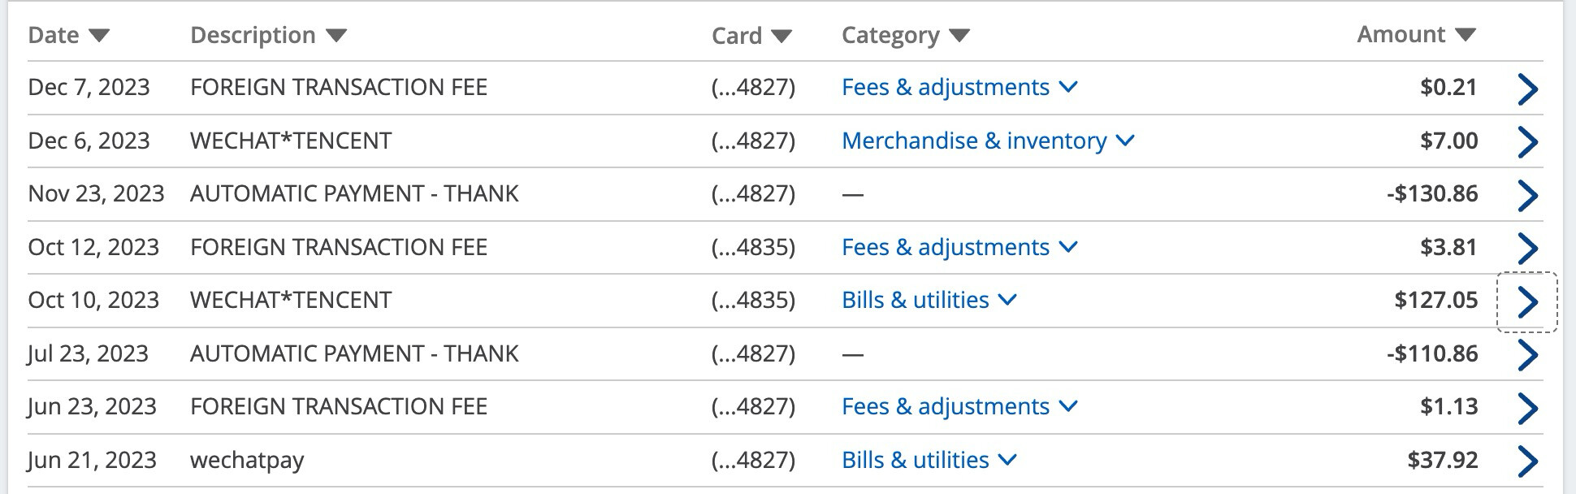Sort transactions by Card column
Viewport: 1576px width, 494px height.
(x=751, y=35)
